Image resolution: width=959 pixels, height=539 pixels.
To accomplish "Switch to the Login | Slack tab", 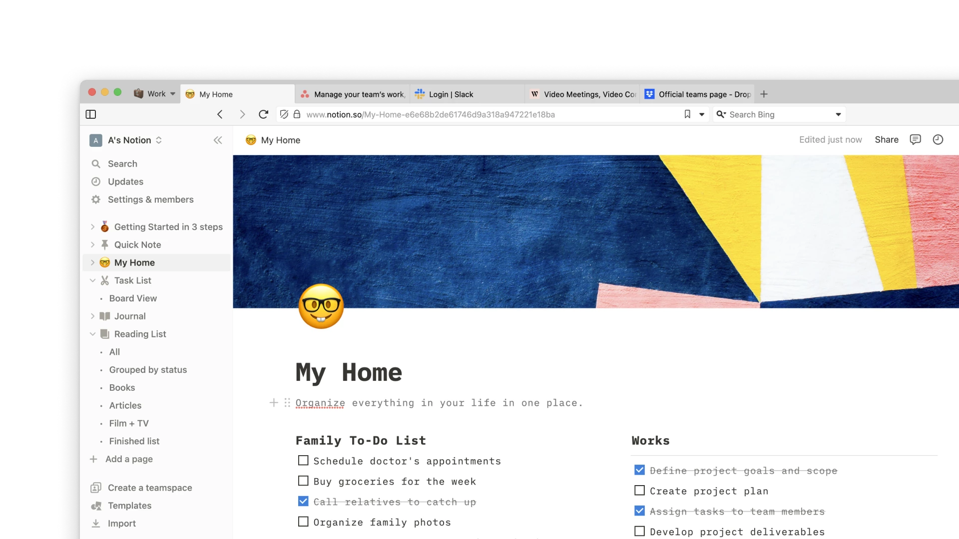I will pyautogui.click(x=467, y=94).
